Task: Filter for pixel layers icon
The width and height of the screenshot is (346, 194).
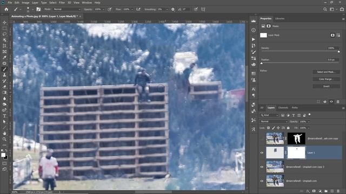Action: coord(283,115)
